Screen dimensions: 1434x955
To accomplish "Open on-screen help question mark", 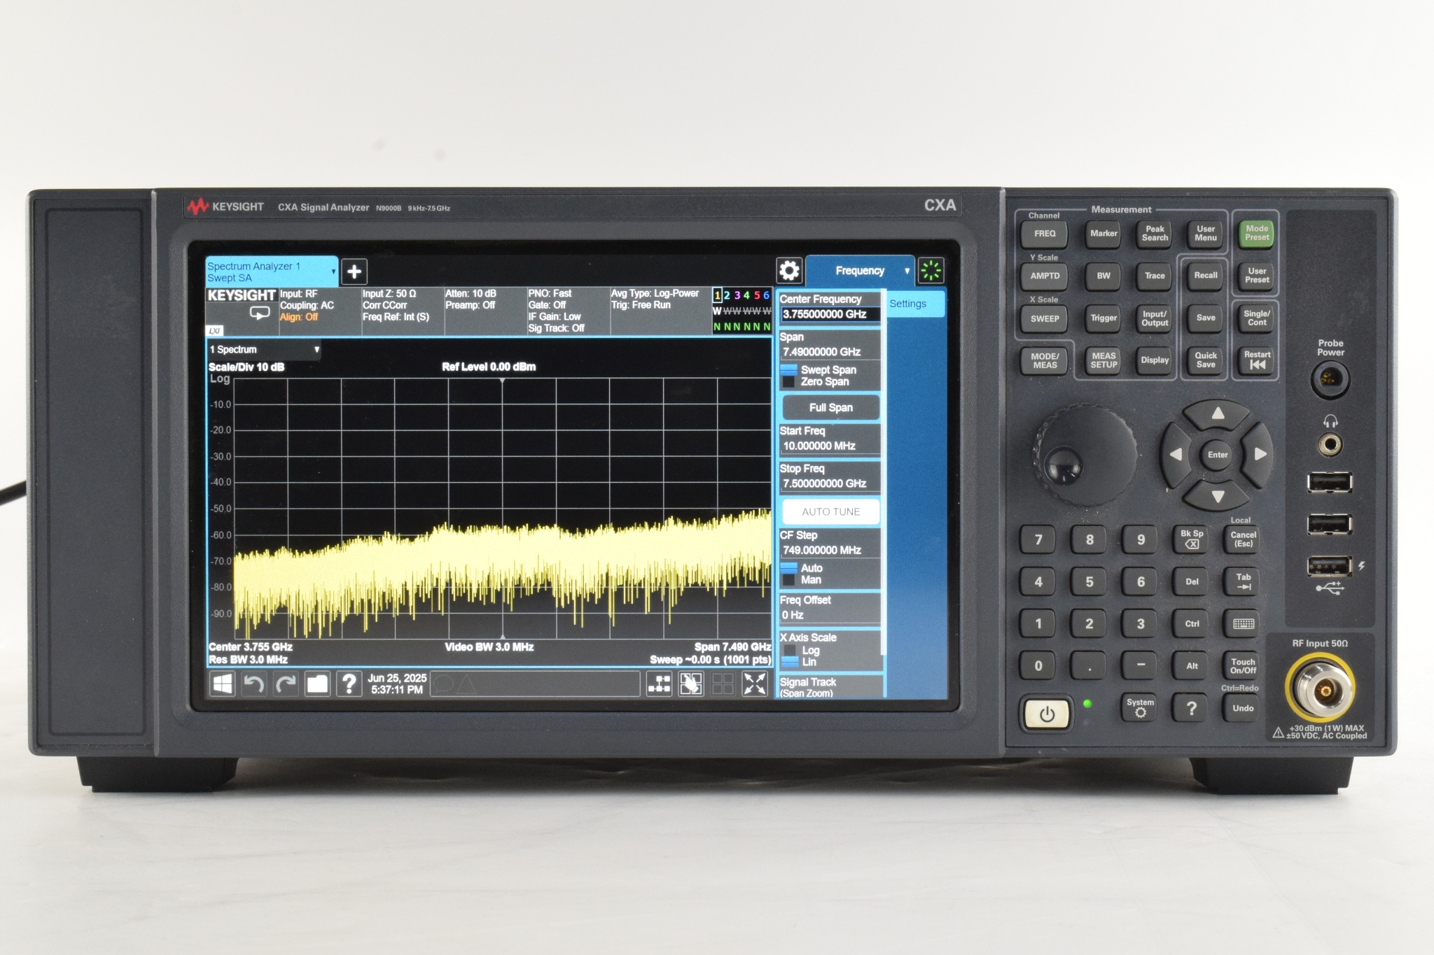I will pyautogui.click(x=349, y=684).
